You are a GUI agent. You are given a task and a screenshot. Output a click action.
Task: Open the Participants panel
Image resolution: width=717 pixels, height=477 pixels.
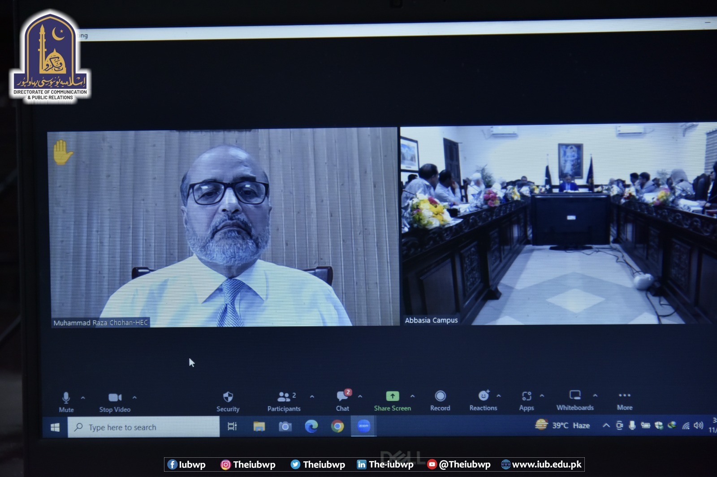[284, 400]
